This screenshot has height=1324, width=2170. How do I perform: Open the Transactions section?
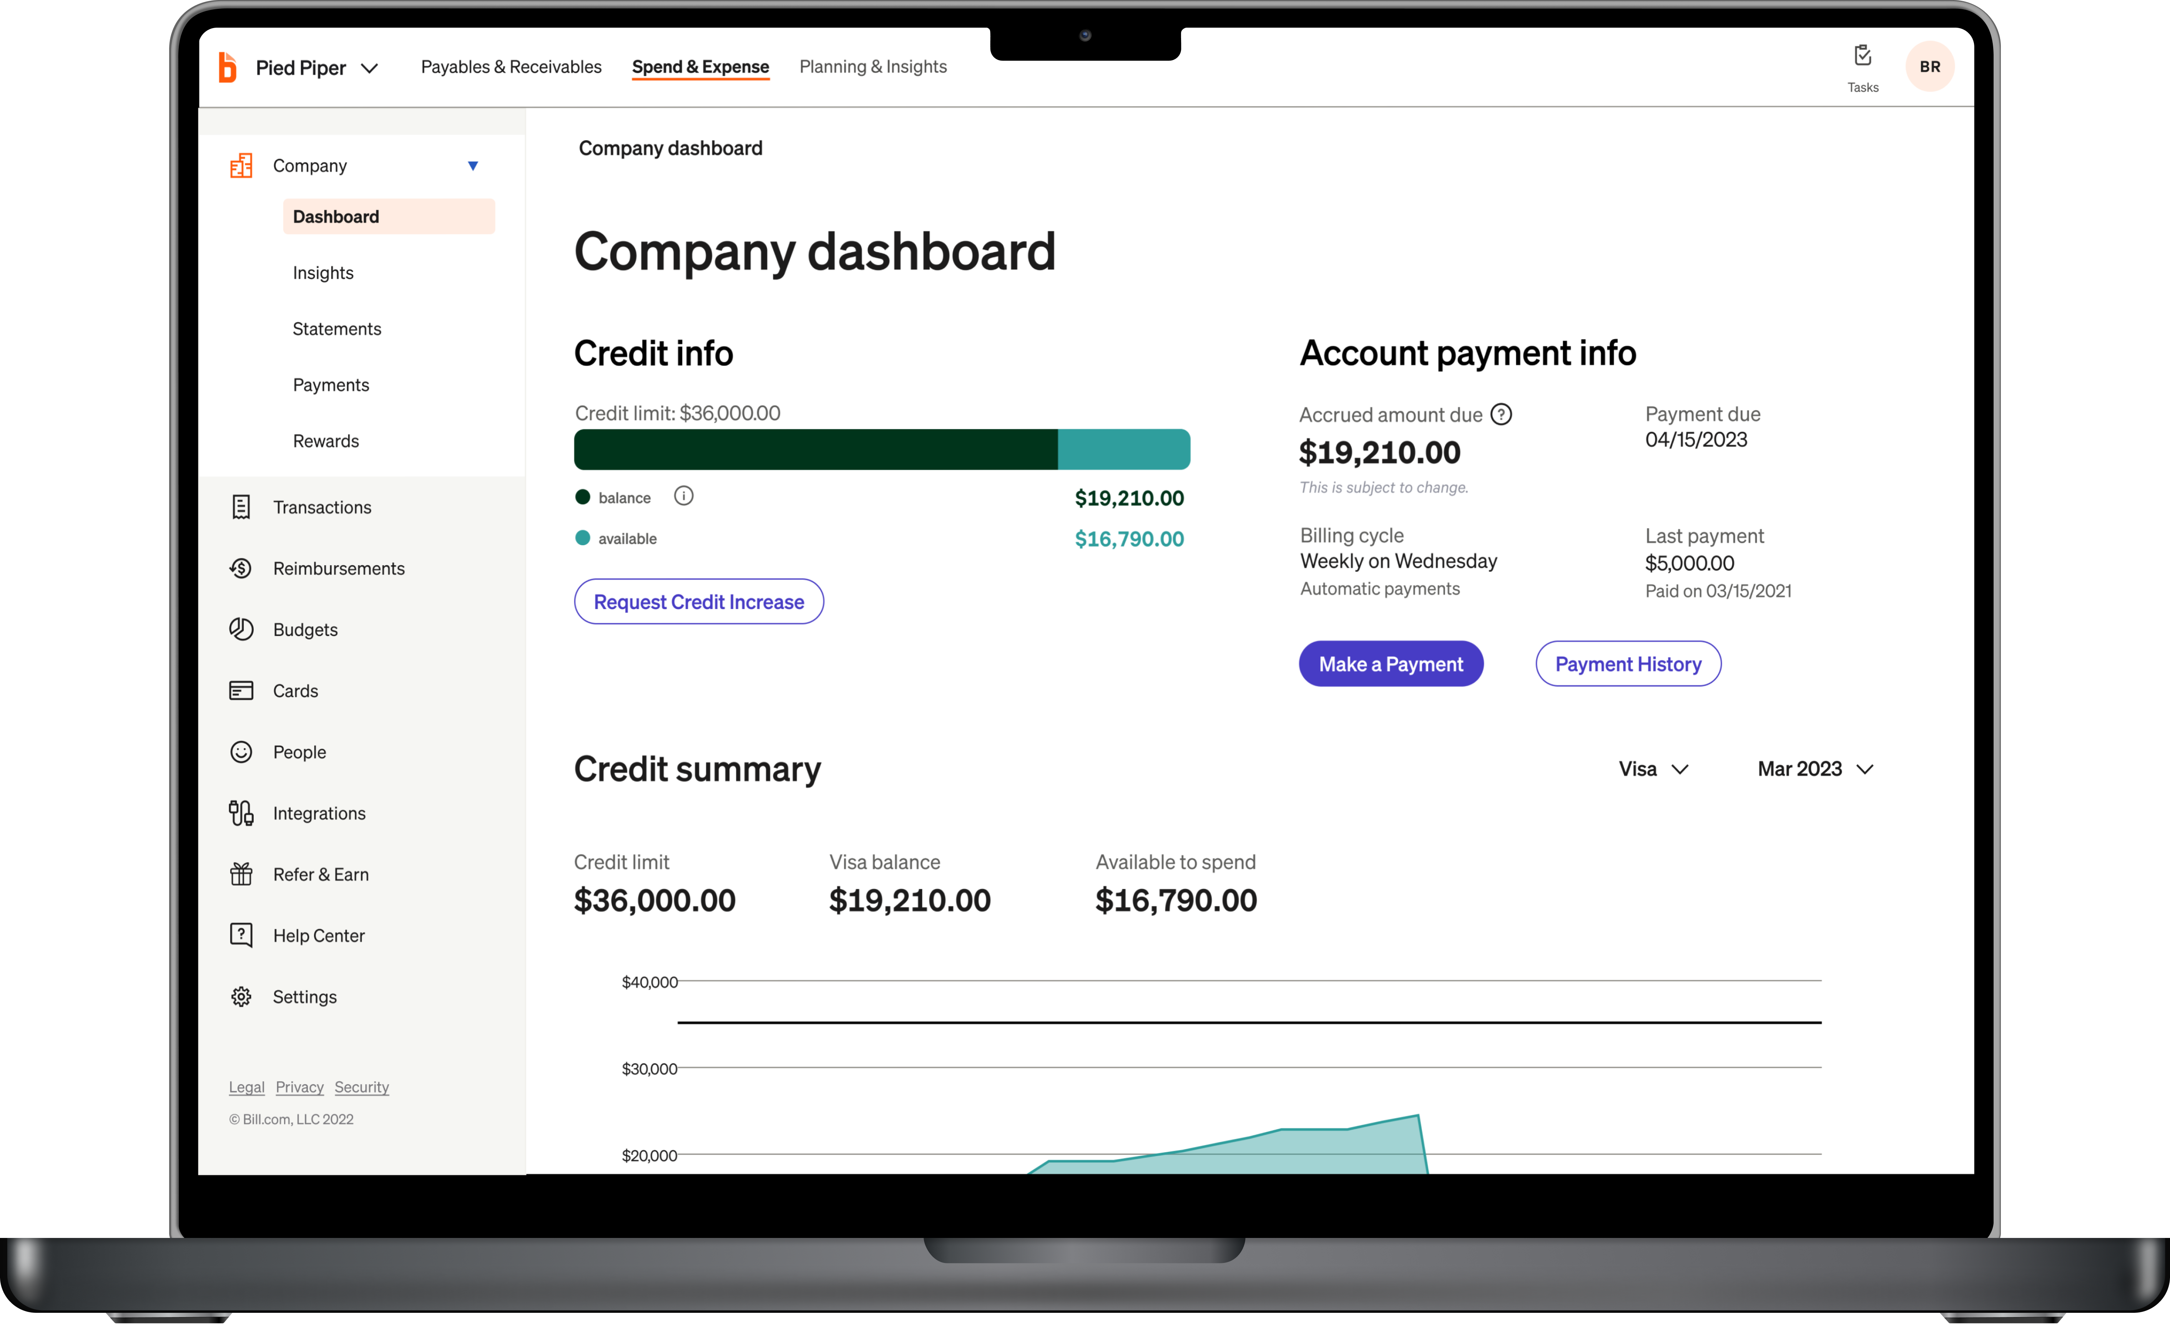click(x=322, y=507)
